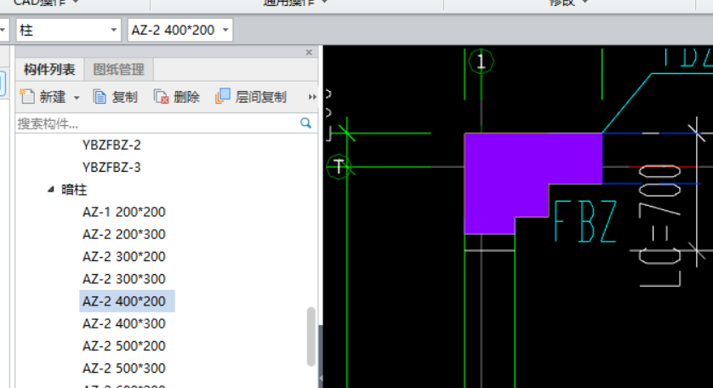This screenshot has width=713, height=388.
Task: Expand the toolbar overflow chevron
Action: pos(312,97)
